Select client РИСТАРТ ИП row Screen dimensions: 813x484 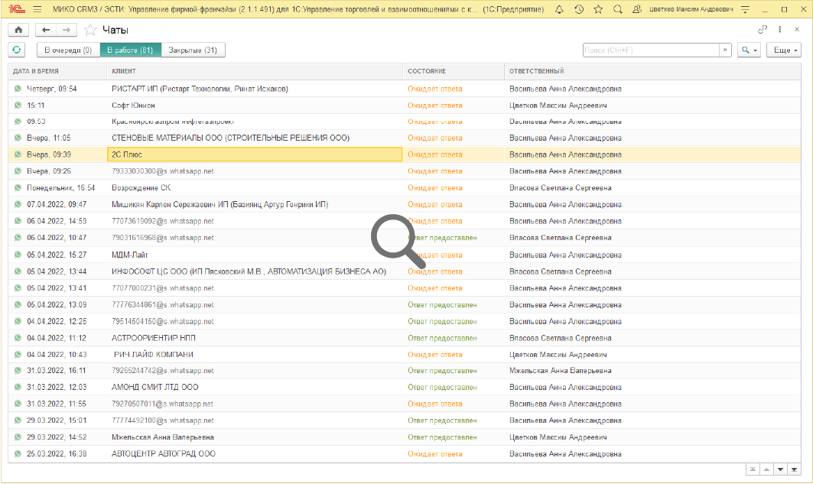pyautogui.click(x=255, y=89)
